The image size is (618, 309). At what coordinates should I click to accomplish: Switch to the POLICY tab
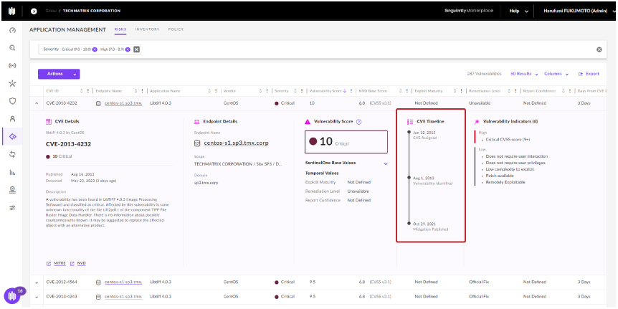tap(176, 29)
